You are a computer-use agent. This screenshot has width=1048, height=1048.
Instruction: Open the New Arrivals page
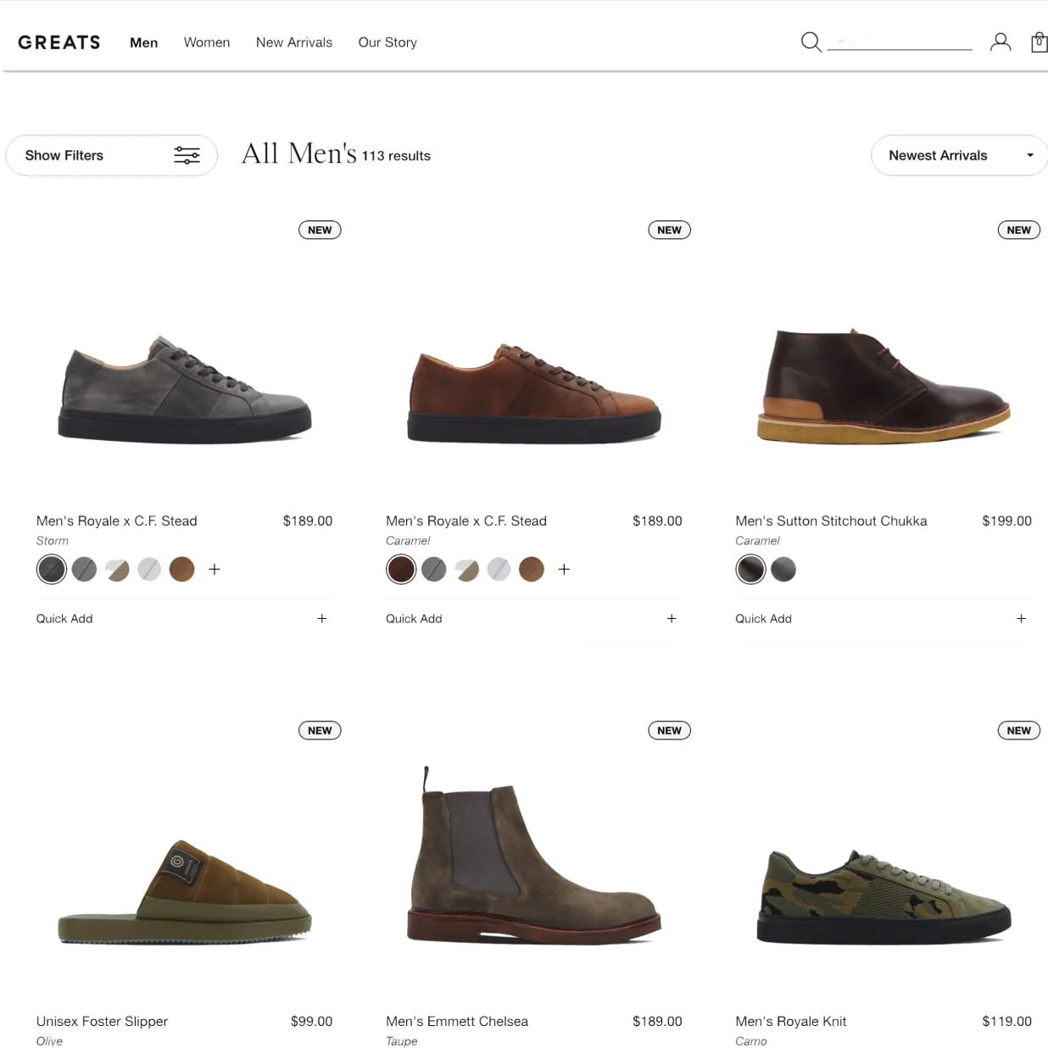click(x=294, y=42)
